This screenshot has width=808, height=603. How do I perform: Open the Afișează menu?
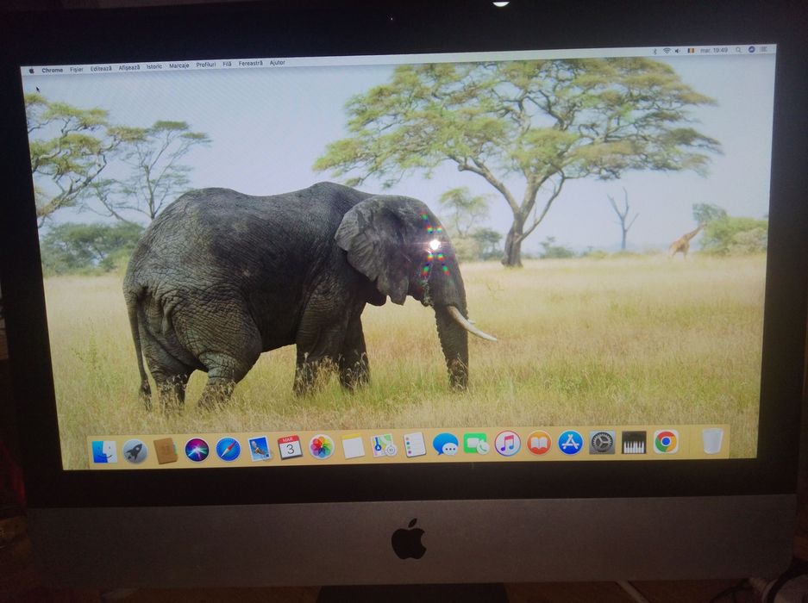(128, 67)
